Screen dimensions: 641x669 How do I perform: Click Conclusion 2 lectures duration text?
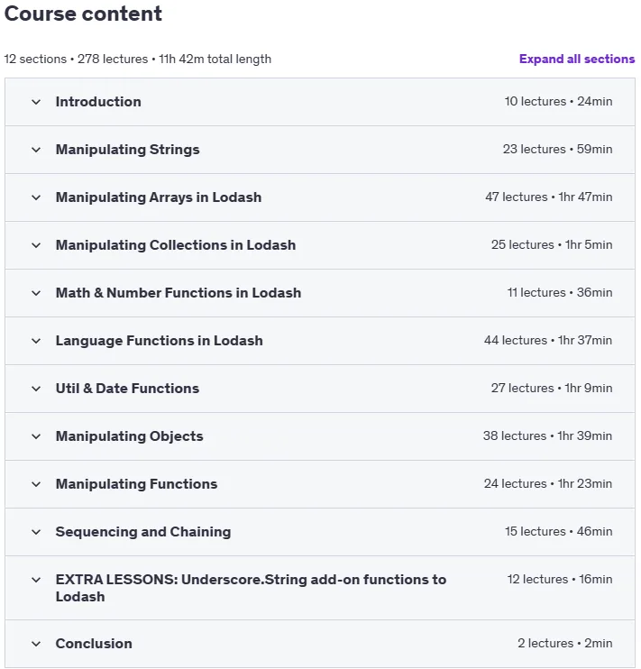pos(565,643)
